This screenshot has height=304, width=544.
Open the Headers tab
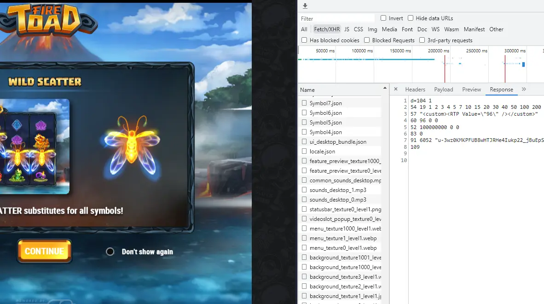[415, 90]
